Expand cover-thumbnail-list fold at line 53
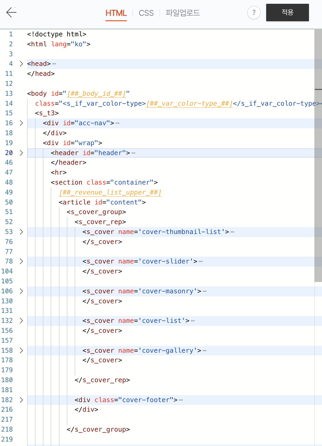 tap(21, 232)
